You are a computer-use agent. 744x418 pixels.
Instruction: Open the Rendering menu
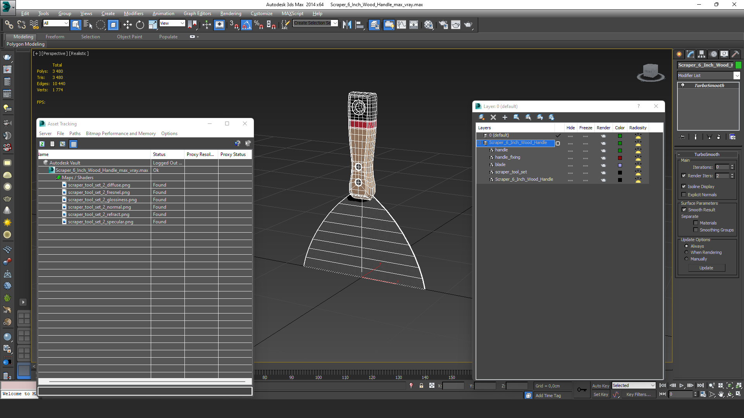click(x=231, y=14)
